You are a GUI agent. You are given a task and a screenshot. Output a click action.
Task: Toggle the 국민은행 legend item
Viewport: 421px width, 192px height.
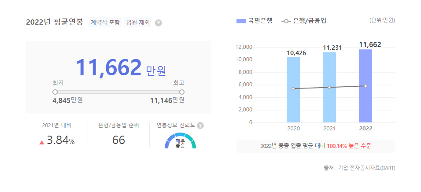coord(254,21)
